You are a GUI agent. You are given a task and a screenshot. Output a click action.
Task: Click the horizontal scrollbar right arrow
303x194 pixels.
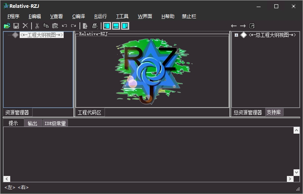pos(290,179)
